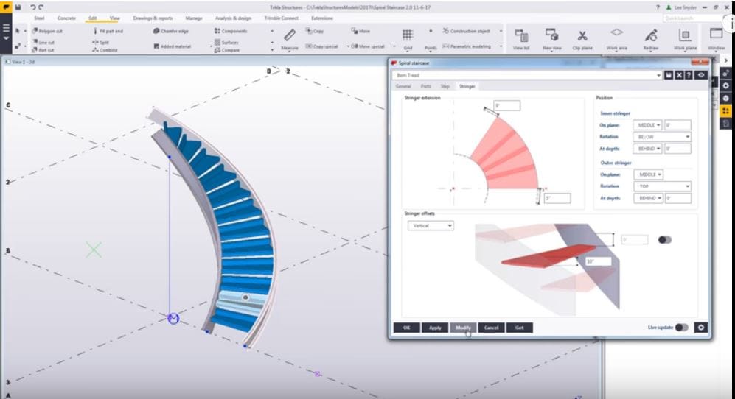Screen dimensions: 735x399
Task: Open Inner stringer Rotation BELOW dropdown
Action: point(662,137)
